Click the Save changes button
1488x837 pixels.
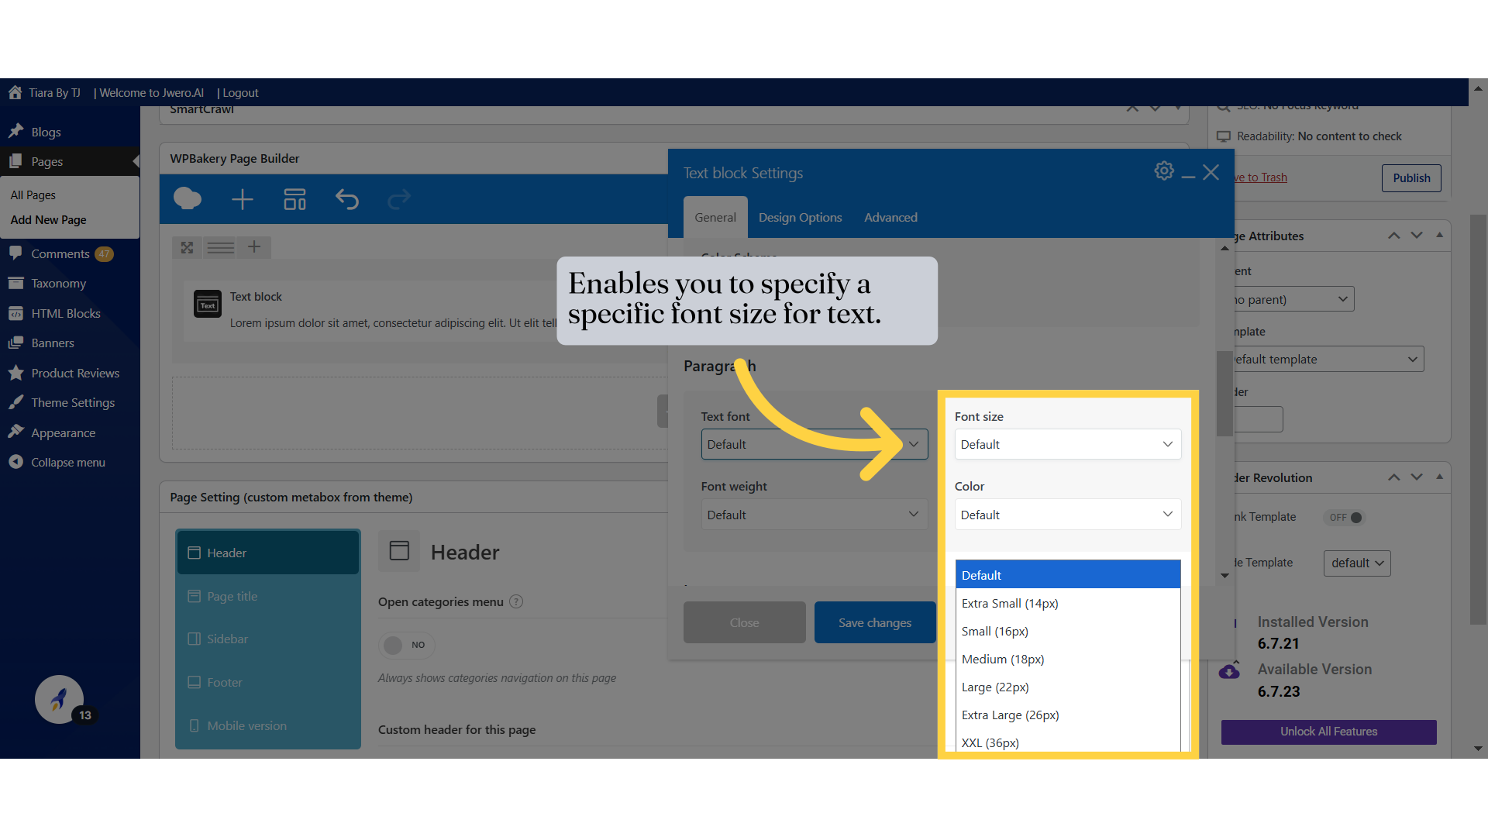click(x=874, y=623)
